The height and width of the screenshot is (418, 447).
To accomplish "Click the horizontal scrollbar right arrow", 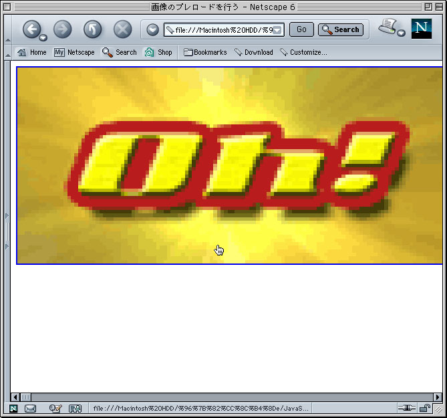I will [x=438, y=397].
